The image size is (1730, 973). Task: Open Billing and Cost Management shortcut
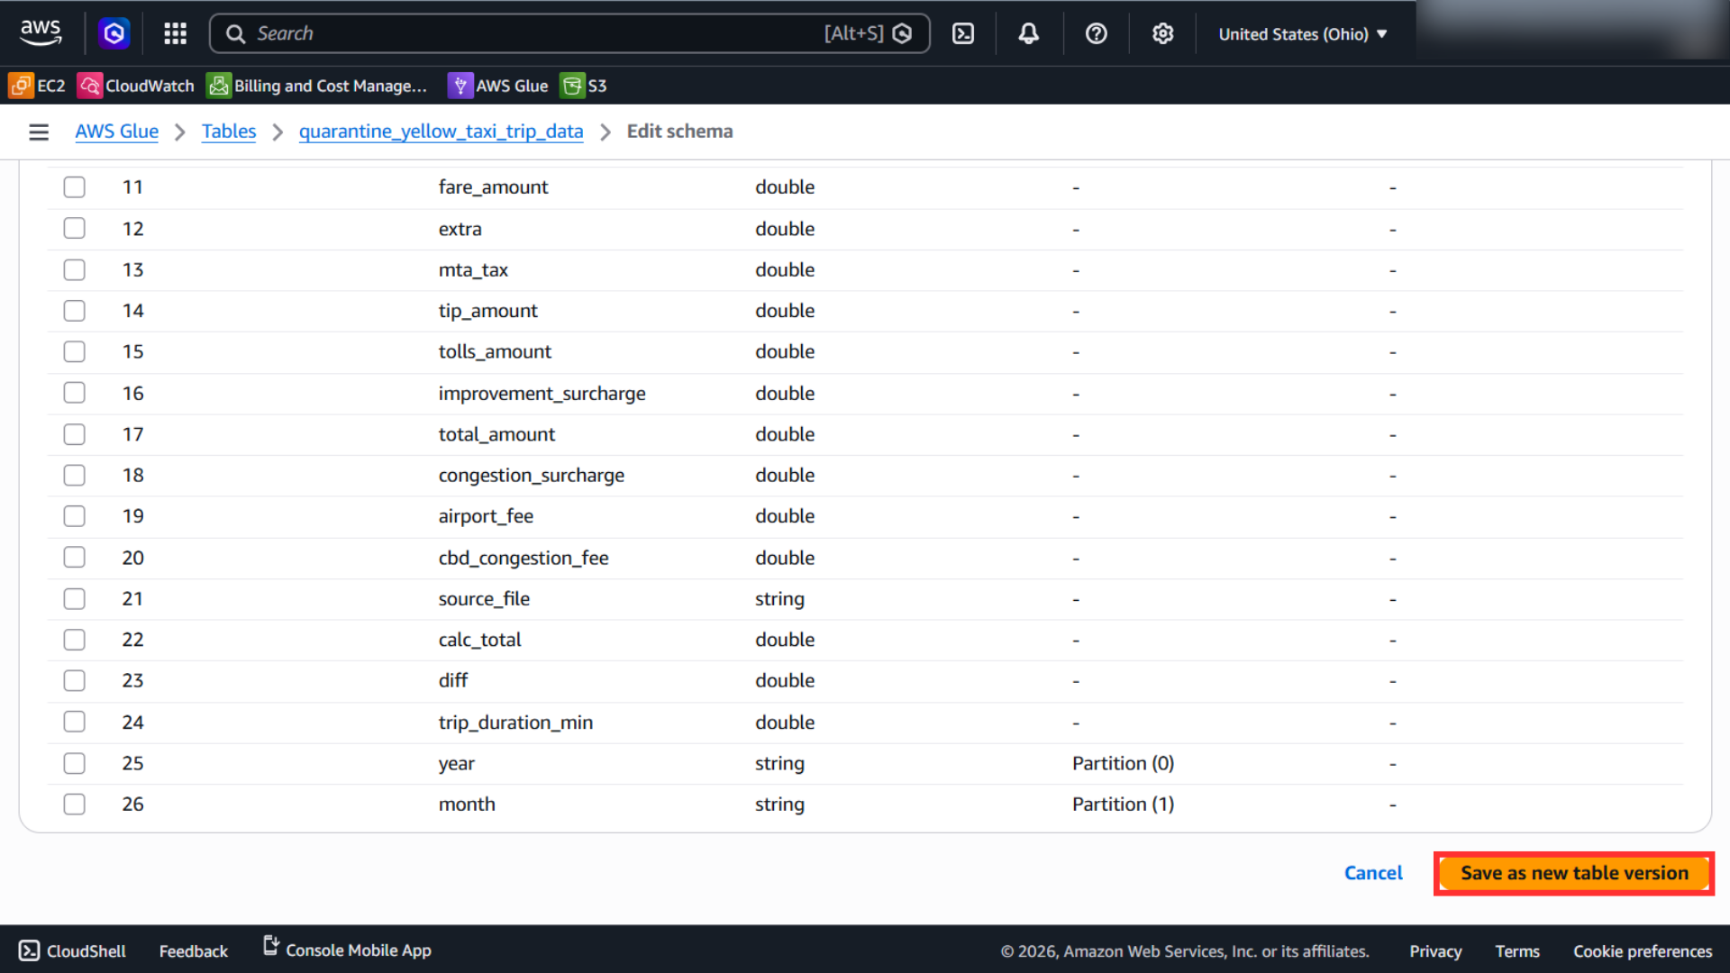point(317,86)
